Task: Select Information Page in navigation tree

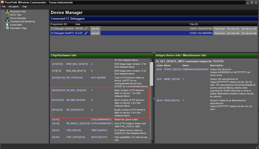Action: pos(18,28)
